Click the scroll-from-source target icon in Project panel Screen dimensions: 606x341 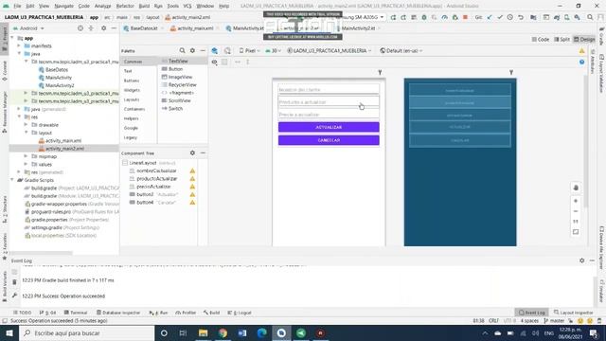(80, 28)
